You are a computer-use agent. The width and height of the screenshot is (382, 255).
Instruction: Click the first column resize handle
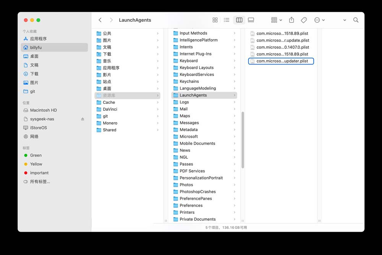[166, 221]
